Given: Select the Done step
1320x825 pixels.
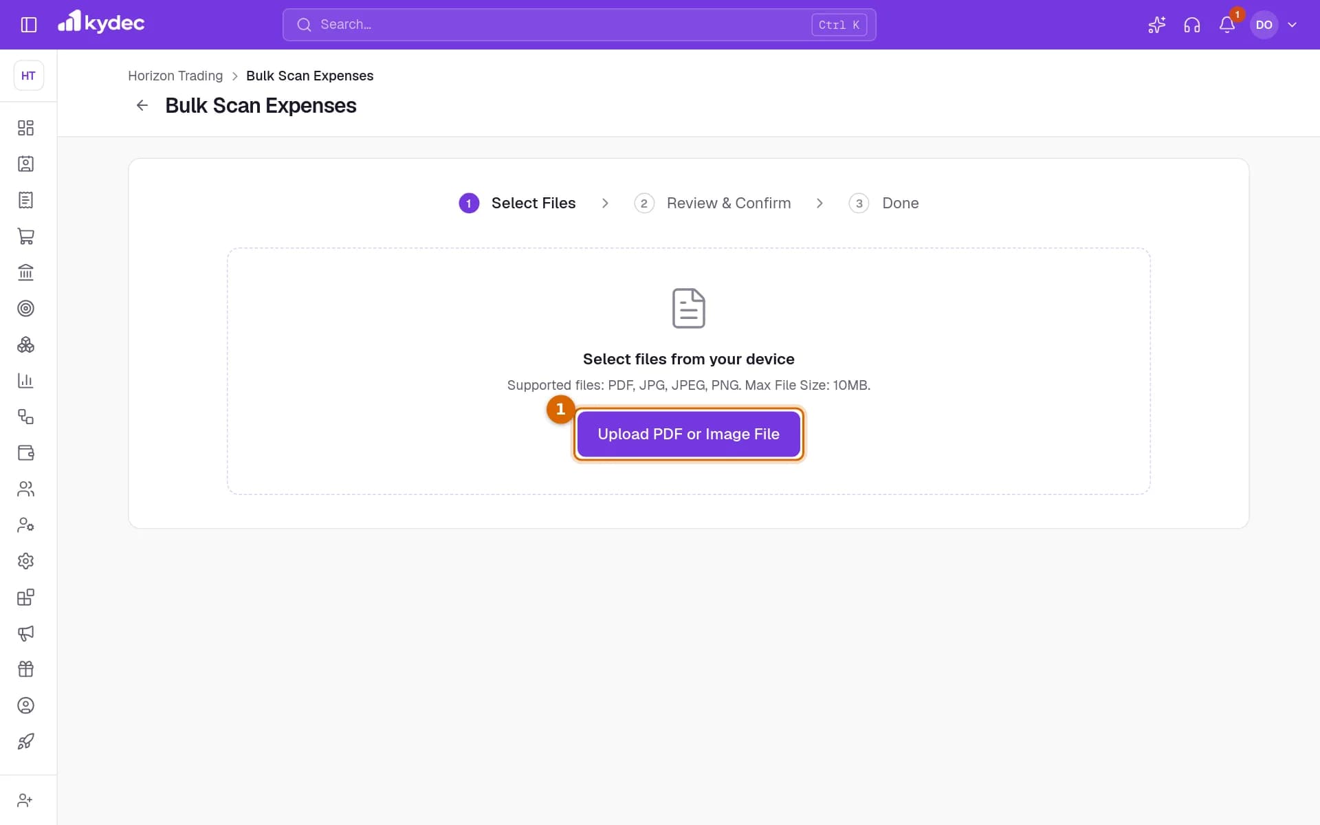Looking at the screenshot, I should tap(884, 203).
